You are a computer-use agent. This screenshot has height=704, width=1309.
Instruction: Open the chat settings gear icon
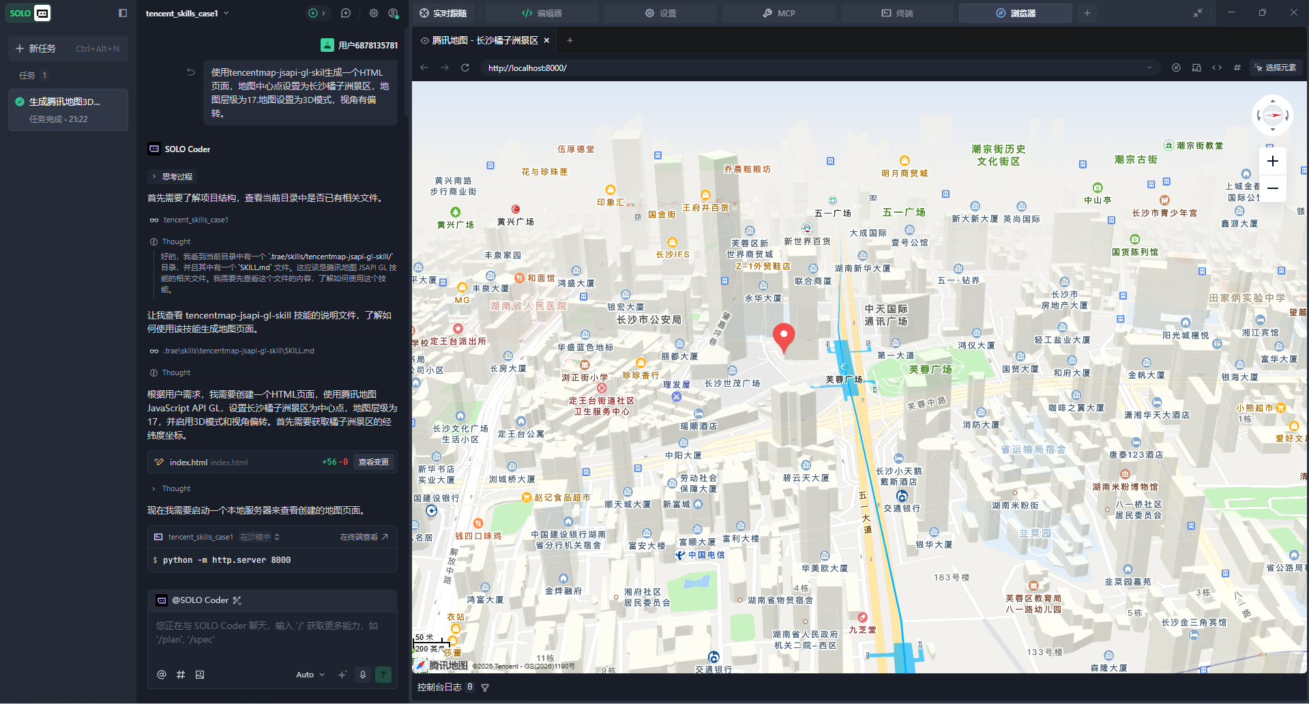373,13
